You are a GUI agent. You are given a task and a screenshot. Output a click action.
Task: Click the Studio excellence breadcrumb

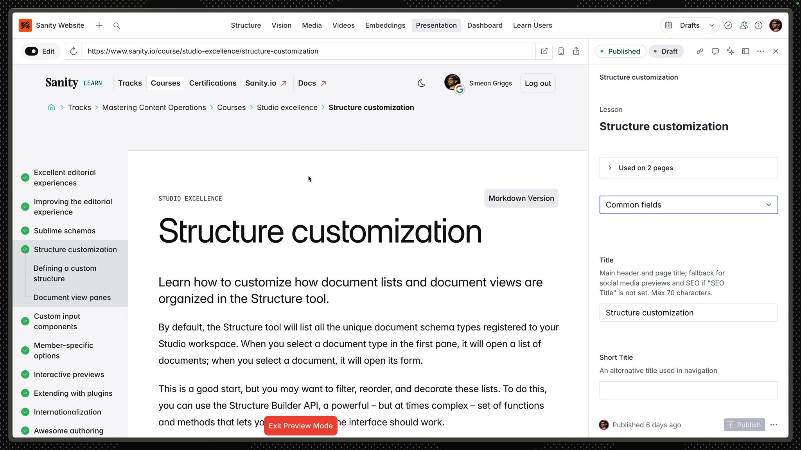pos(287,107)
